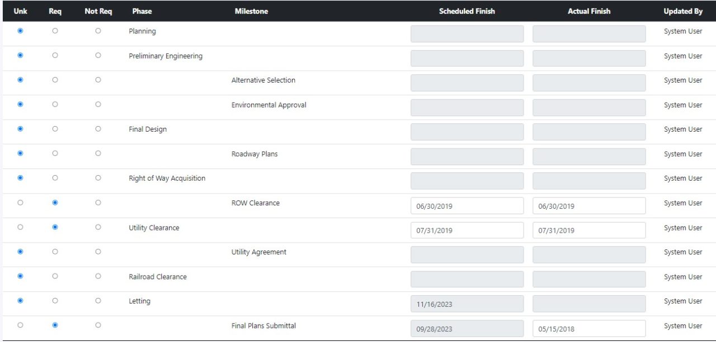This screenshot has height=342, width=716.
Task: Click Scheduled Finish date for ROW Clearance
Action: coord(467,205)
